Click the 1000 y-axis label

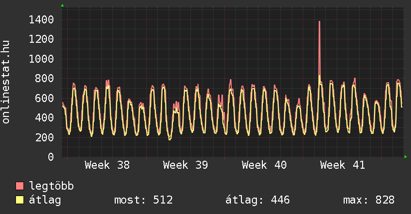click(x=41, y=59)
